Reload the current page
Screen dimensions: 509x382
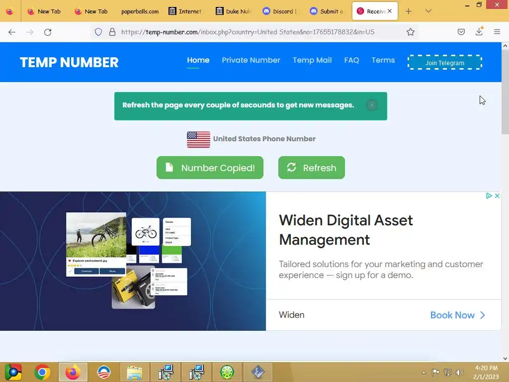pyautogui.click(x=48, y=32)
